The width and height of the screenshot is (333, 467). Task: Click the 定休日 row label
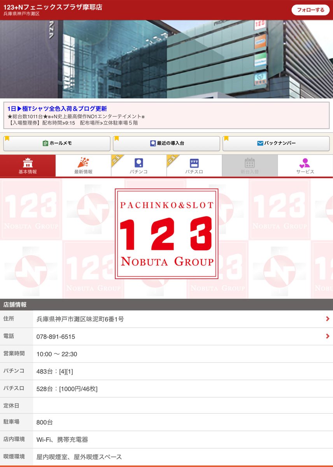tap(11, 406)
